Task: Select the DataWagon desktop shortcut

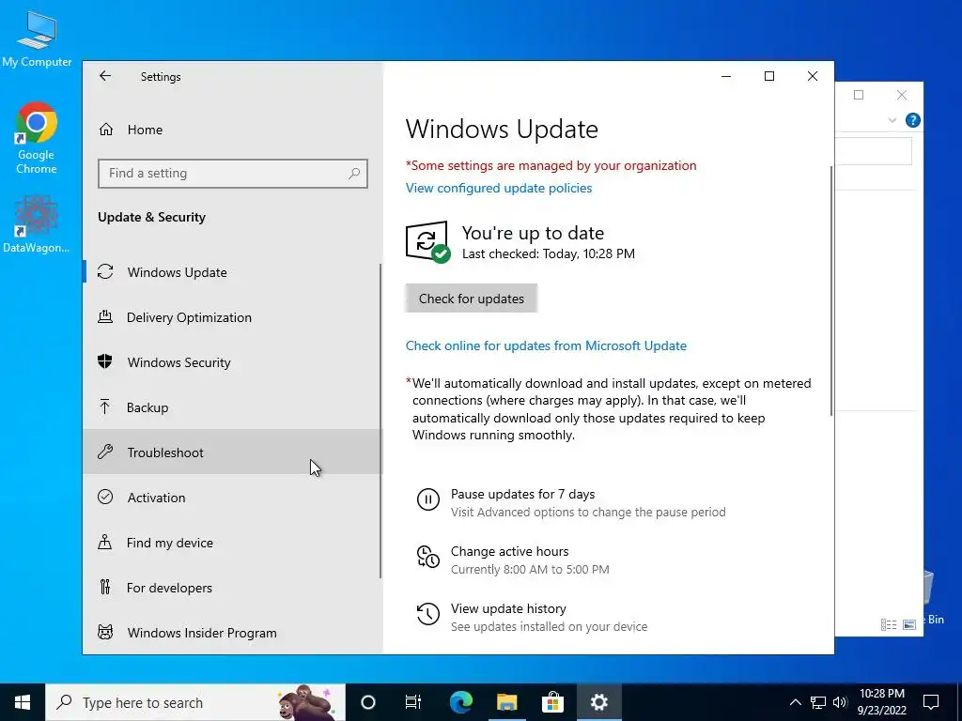Action: 37,224
